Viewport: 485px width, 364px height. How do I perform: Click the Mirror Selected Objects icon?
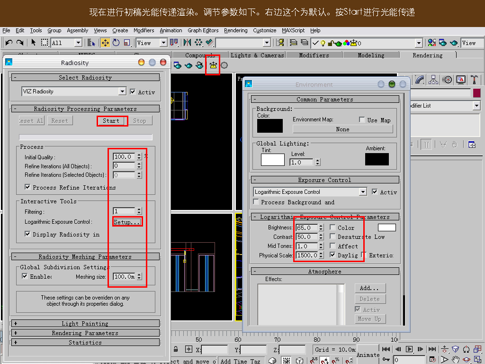point(187,42)
